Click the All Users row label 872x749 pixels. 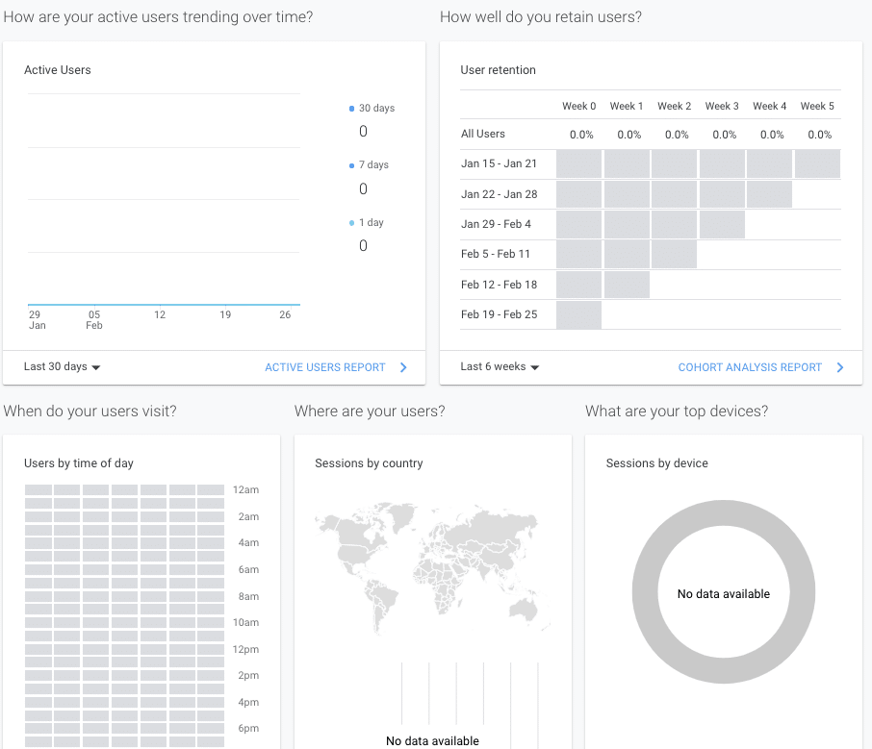point(483,134)
